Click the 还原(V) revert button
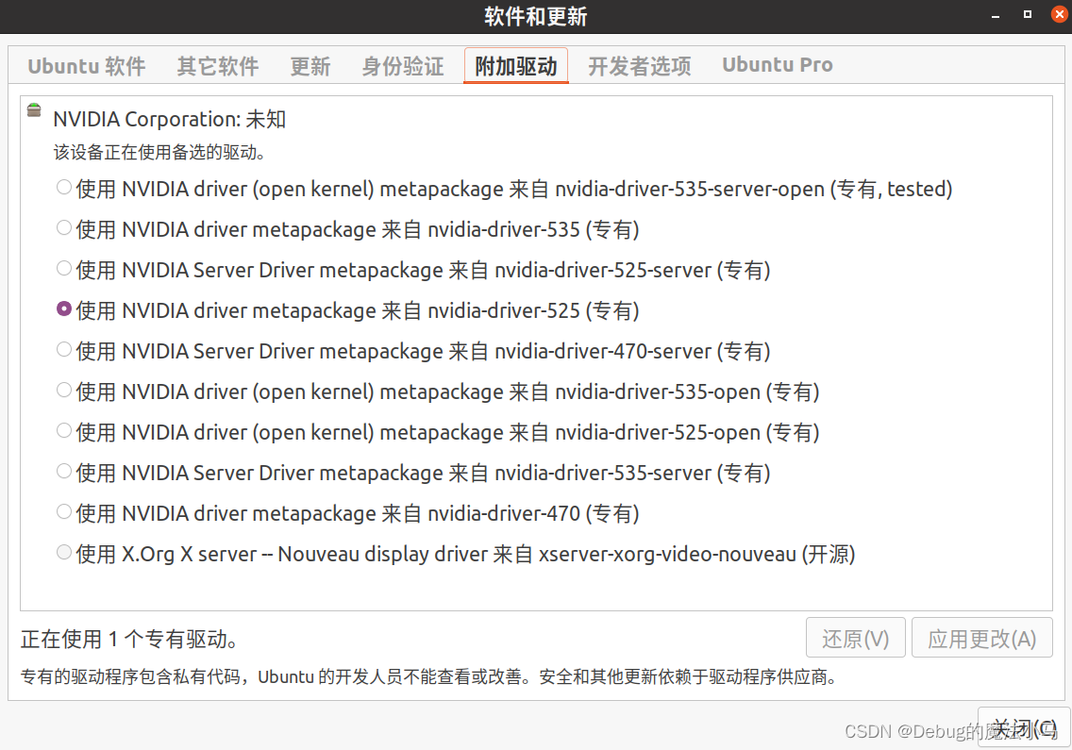1072x750 pixels. (855, 638)
